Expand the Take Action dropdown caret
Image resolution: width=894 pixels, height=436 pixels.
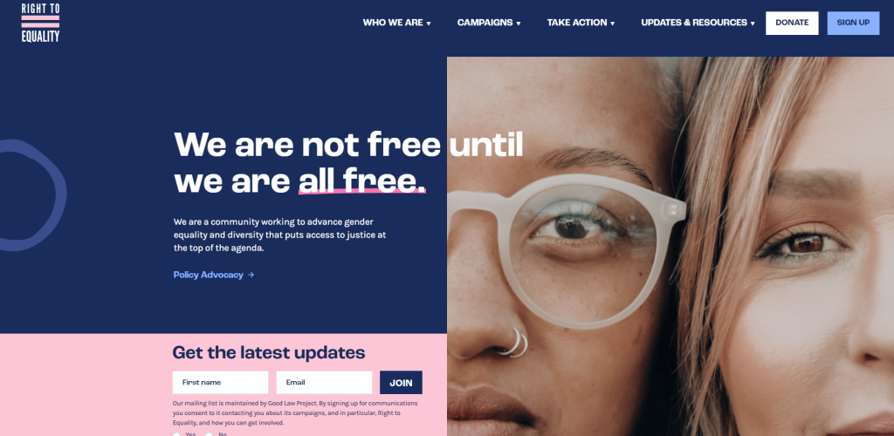(x=612, y=24)
